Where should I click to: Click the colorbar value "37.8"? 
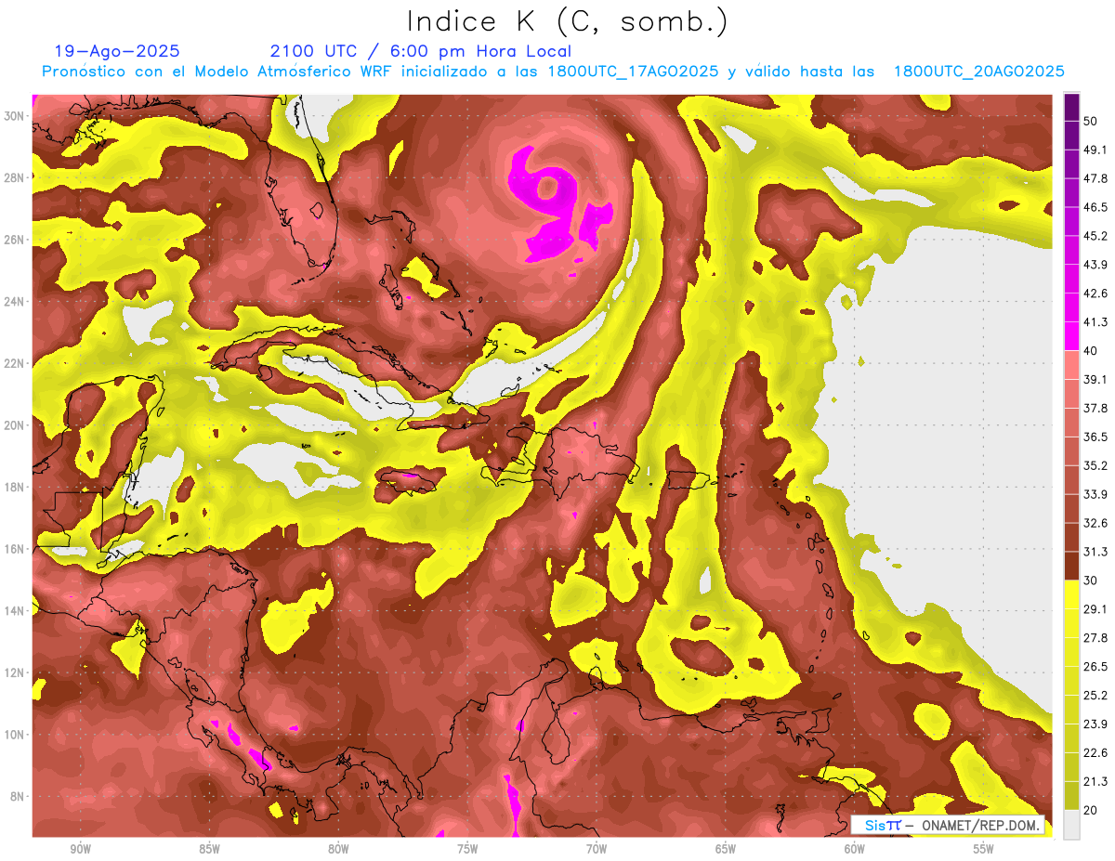click(x=1095, y=408)
